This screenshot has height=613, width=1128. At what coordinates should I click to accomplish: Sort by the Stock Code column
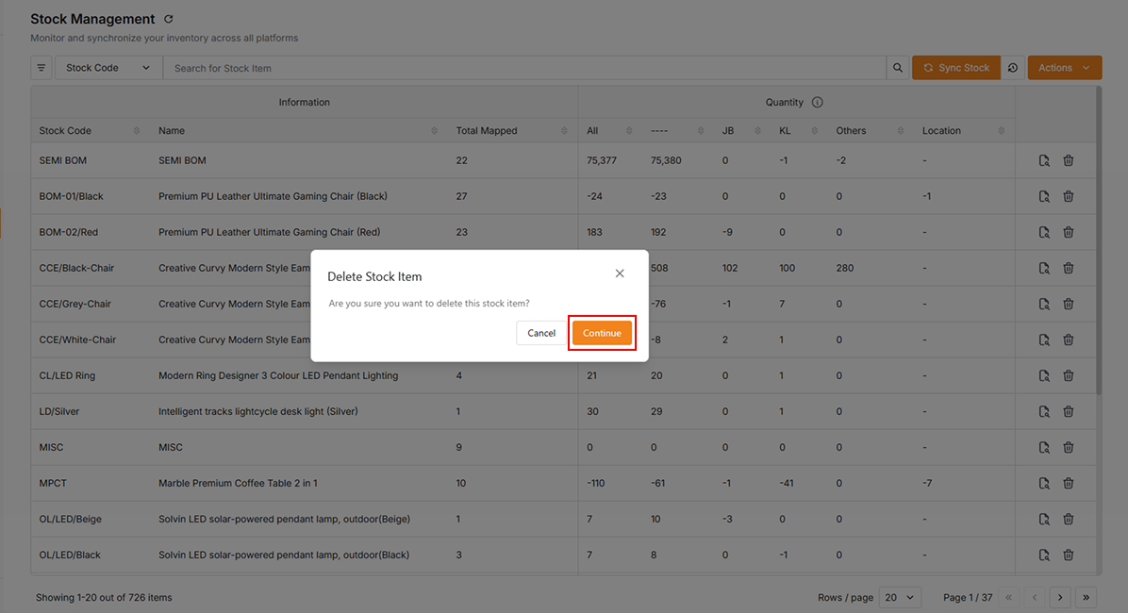tap(137, 131)
